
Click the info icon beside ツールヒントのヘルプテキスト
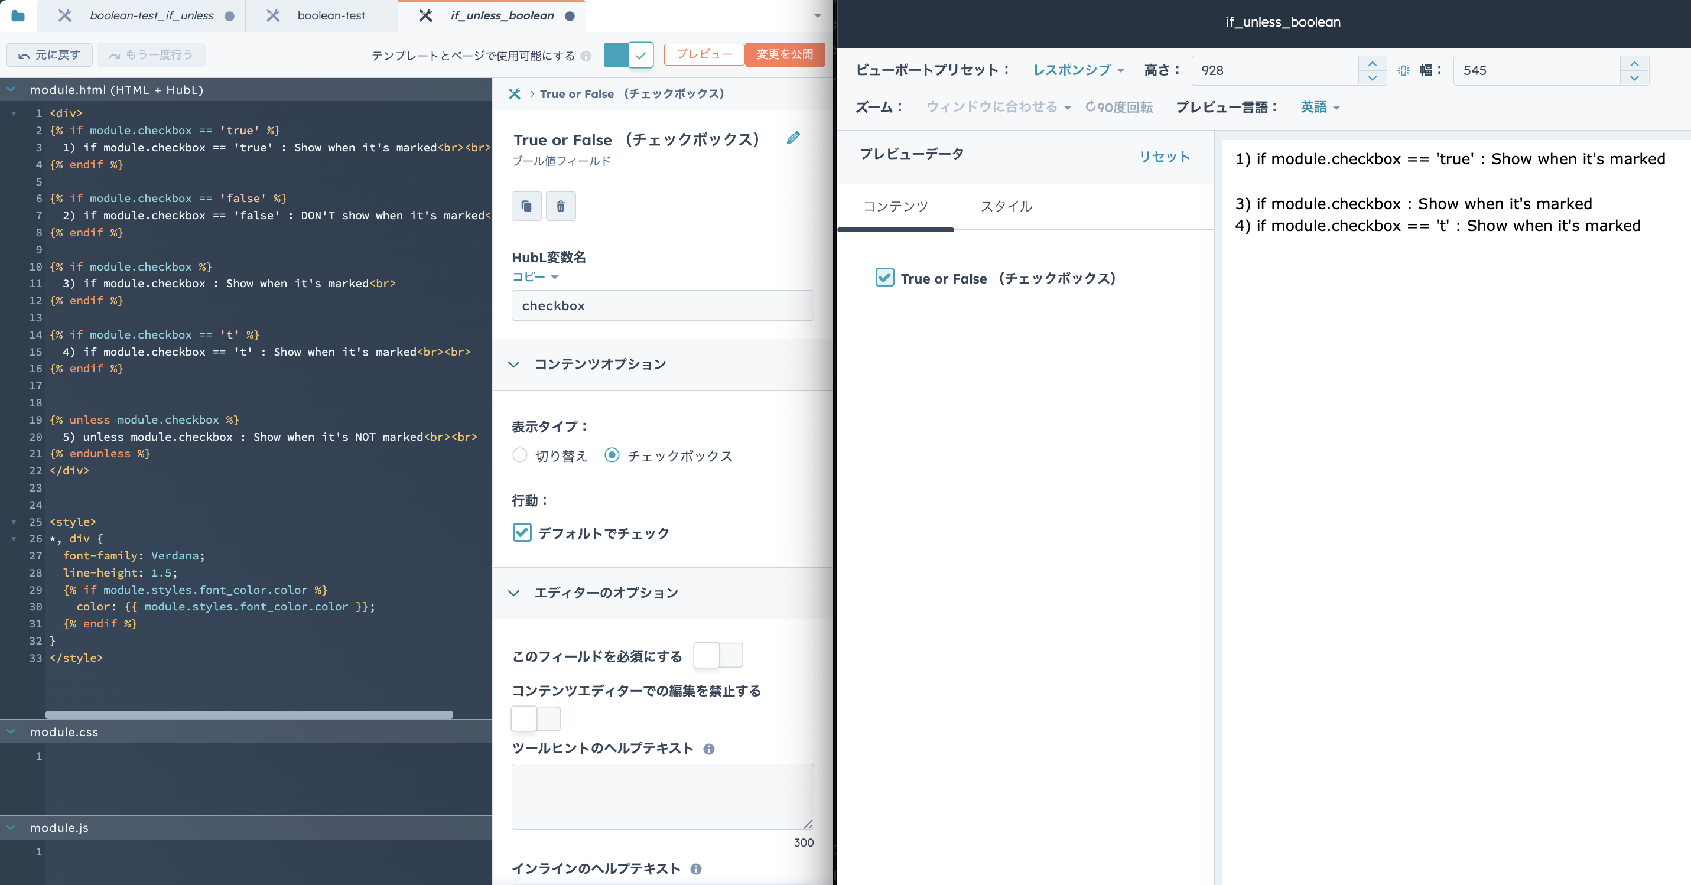(710, 749)
